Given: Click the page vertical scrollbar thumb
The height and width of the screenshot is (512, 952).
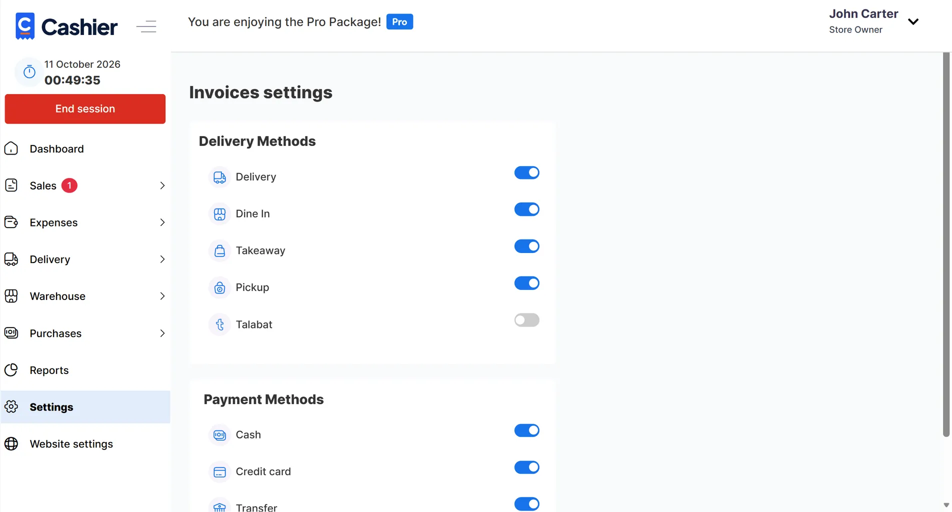Looking at the screenshot, I should [946, 245].
